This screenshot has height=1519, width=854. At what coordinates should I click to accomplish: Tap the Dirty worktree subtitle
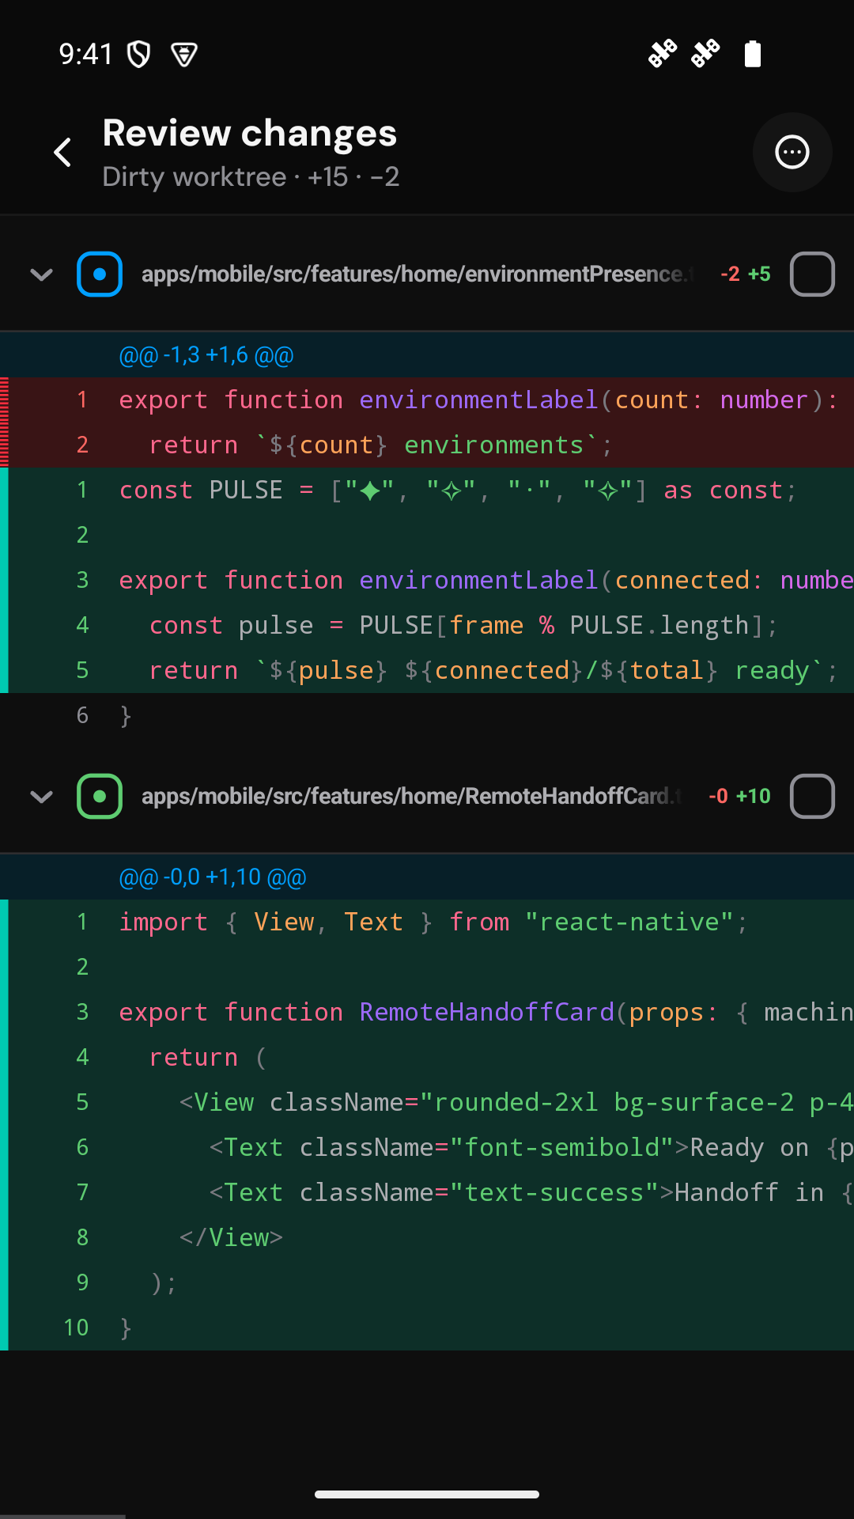pyautogui.click(x=251, y=176)
